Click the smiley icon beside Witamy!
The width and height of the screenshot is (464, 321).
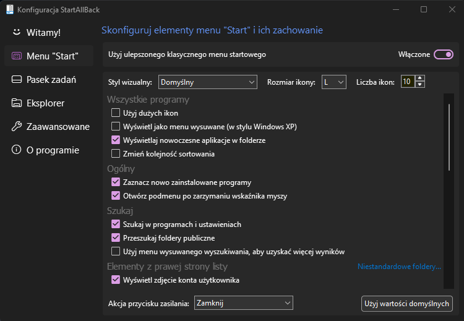click(17, 32)
